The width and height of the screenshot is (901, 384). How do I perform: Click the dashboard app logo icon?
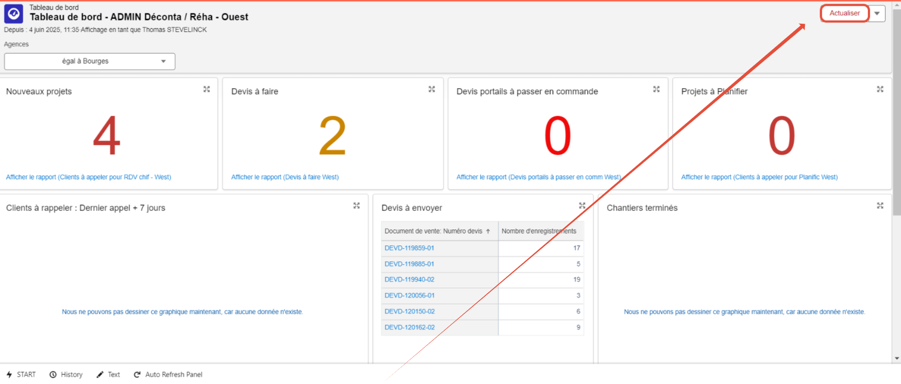pyautogui.click(x=13, y=14)
